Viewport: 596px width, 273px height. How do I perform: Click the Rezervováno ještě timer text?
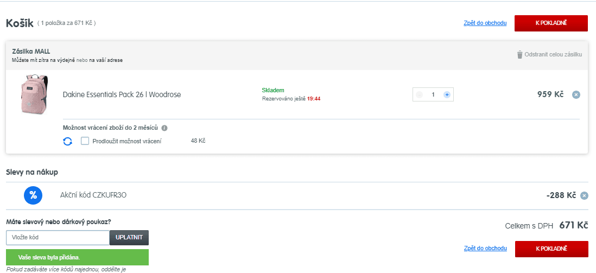[291, 99]
